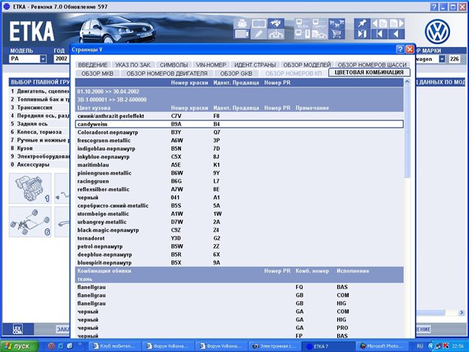Click the empty frame icon beside printer

point(259,23)
